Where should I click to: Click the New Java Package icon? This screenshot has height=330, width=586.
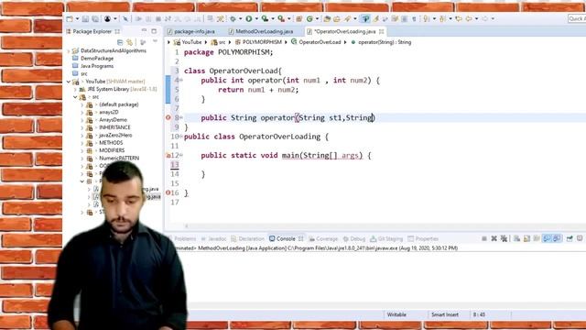point(298,18)
